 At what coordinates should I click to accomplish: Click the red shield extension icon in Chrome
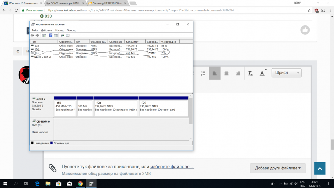click(317, 10)
